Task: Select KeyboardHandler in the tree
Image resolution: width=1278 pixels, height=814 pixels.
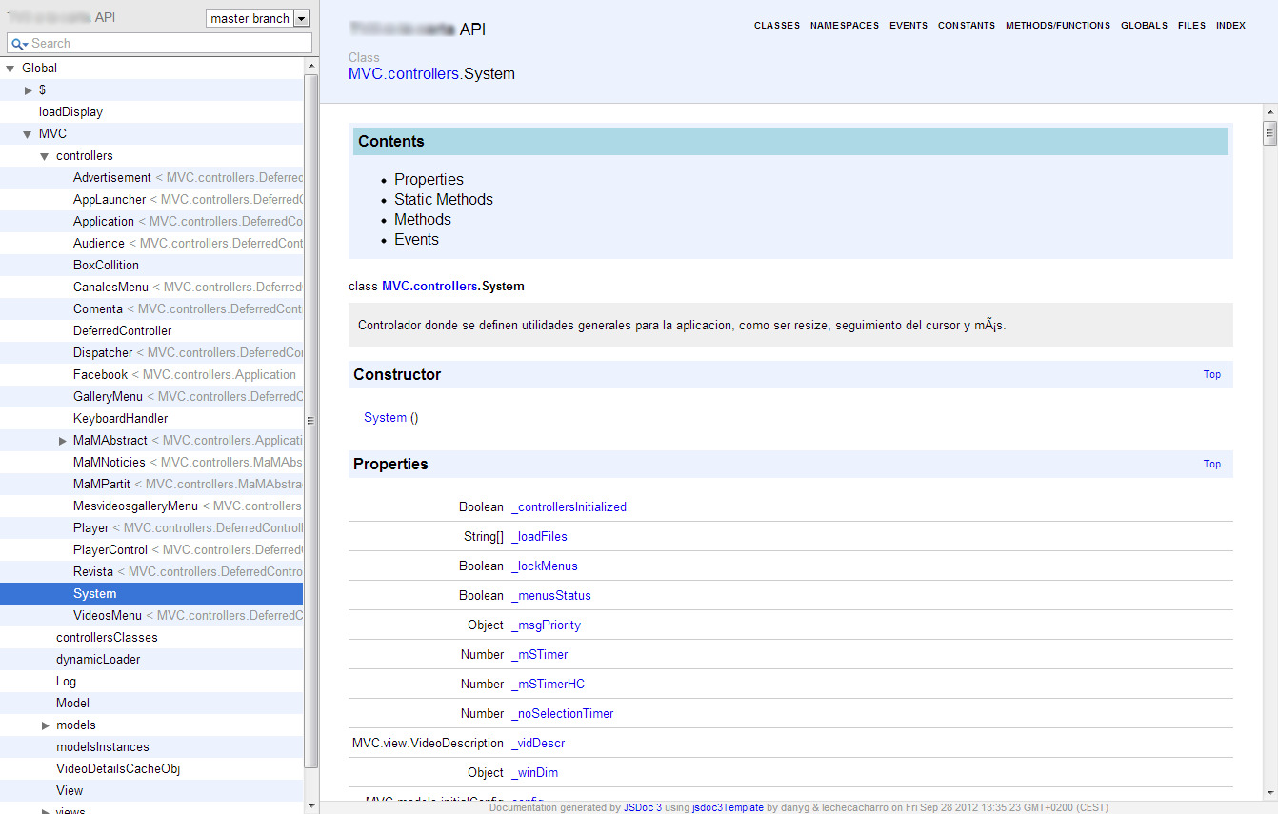Action: click(120, 419)
